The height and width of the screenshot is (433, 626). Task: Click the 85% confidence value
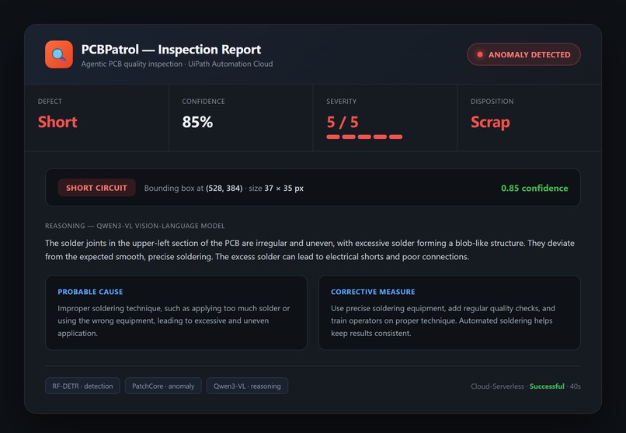(x=197, y=122)
